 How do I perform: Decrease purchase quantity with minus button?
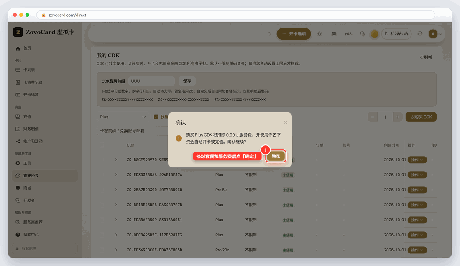pos(373,117)
